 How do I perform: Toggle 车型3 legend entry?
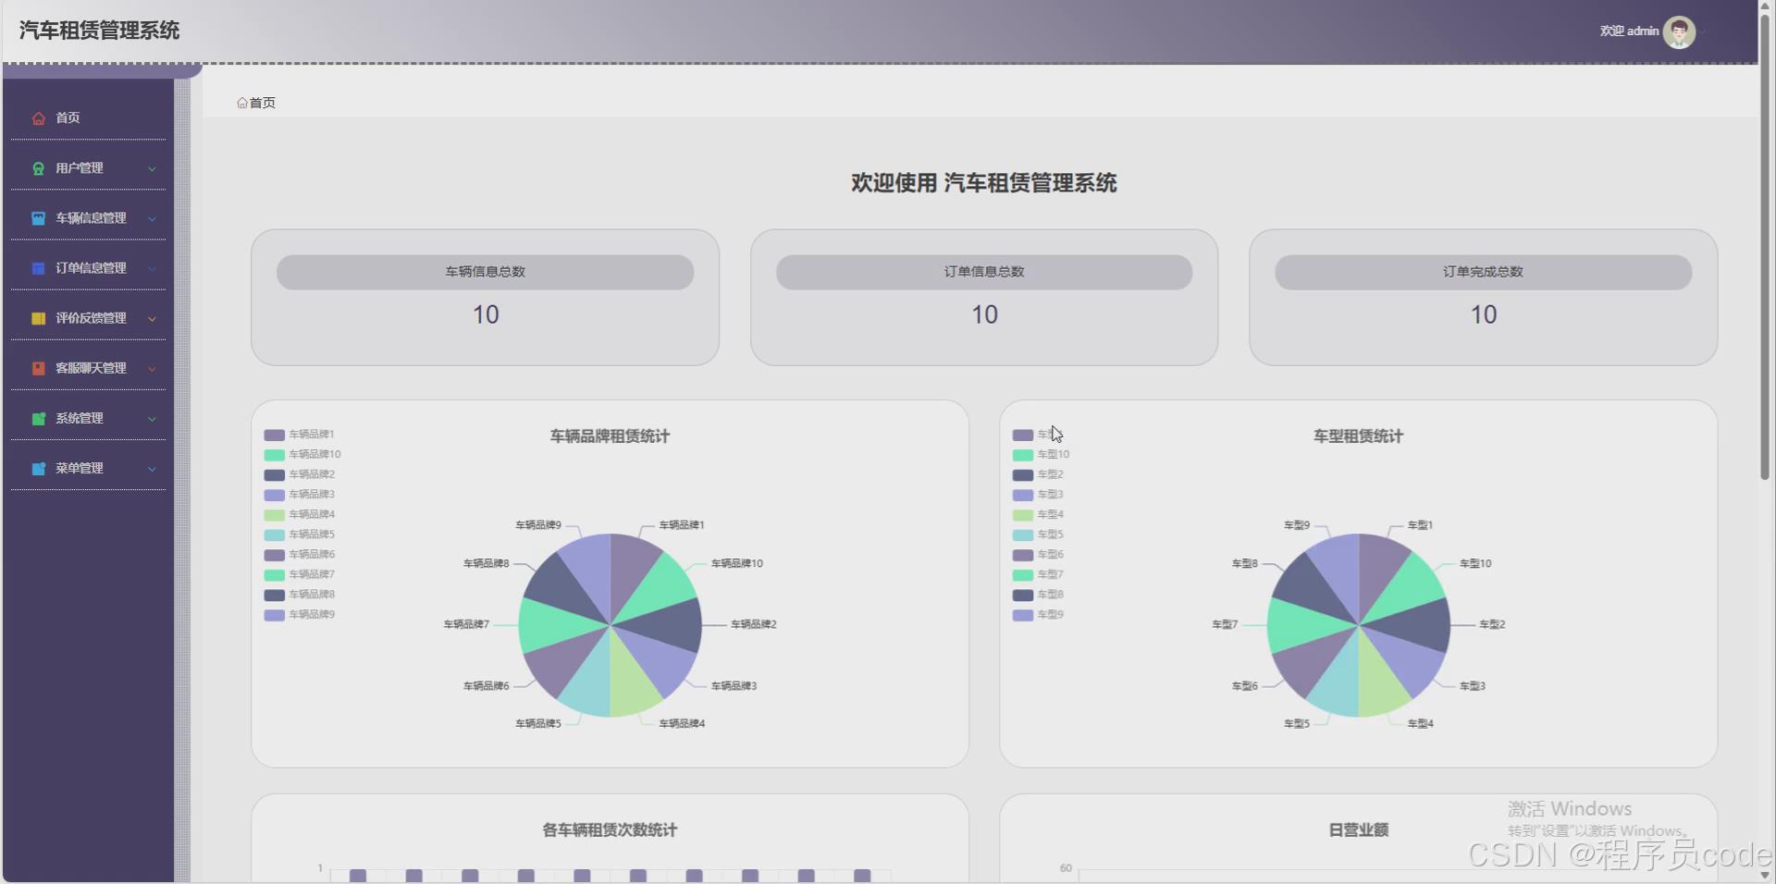pos(1038,495)
